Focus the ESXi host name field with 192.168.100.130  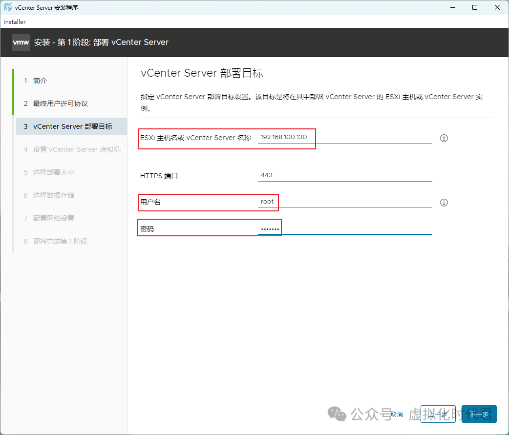pyautogui.click(x=345, y=137)
